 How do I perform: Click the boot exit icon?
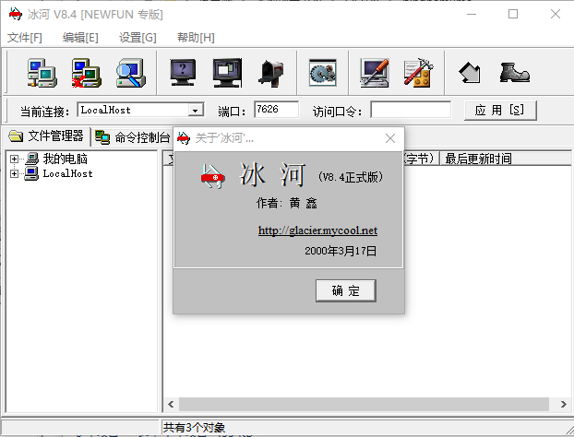click(x=515, y=73)
